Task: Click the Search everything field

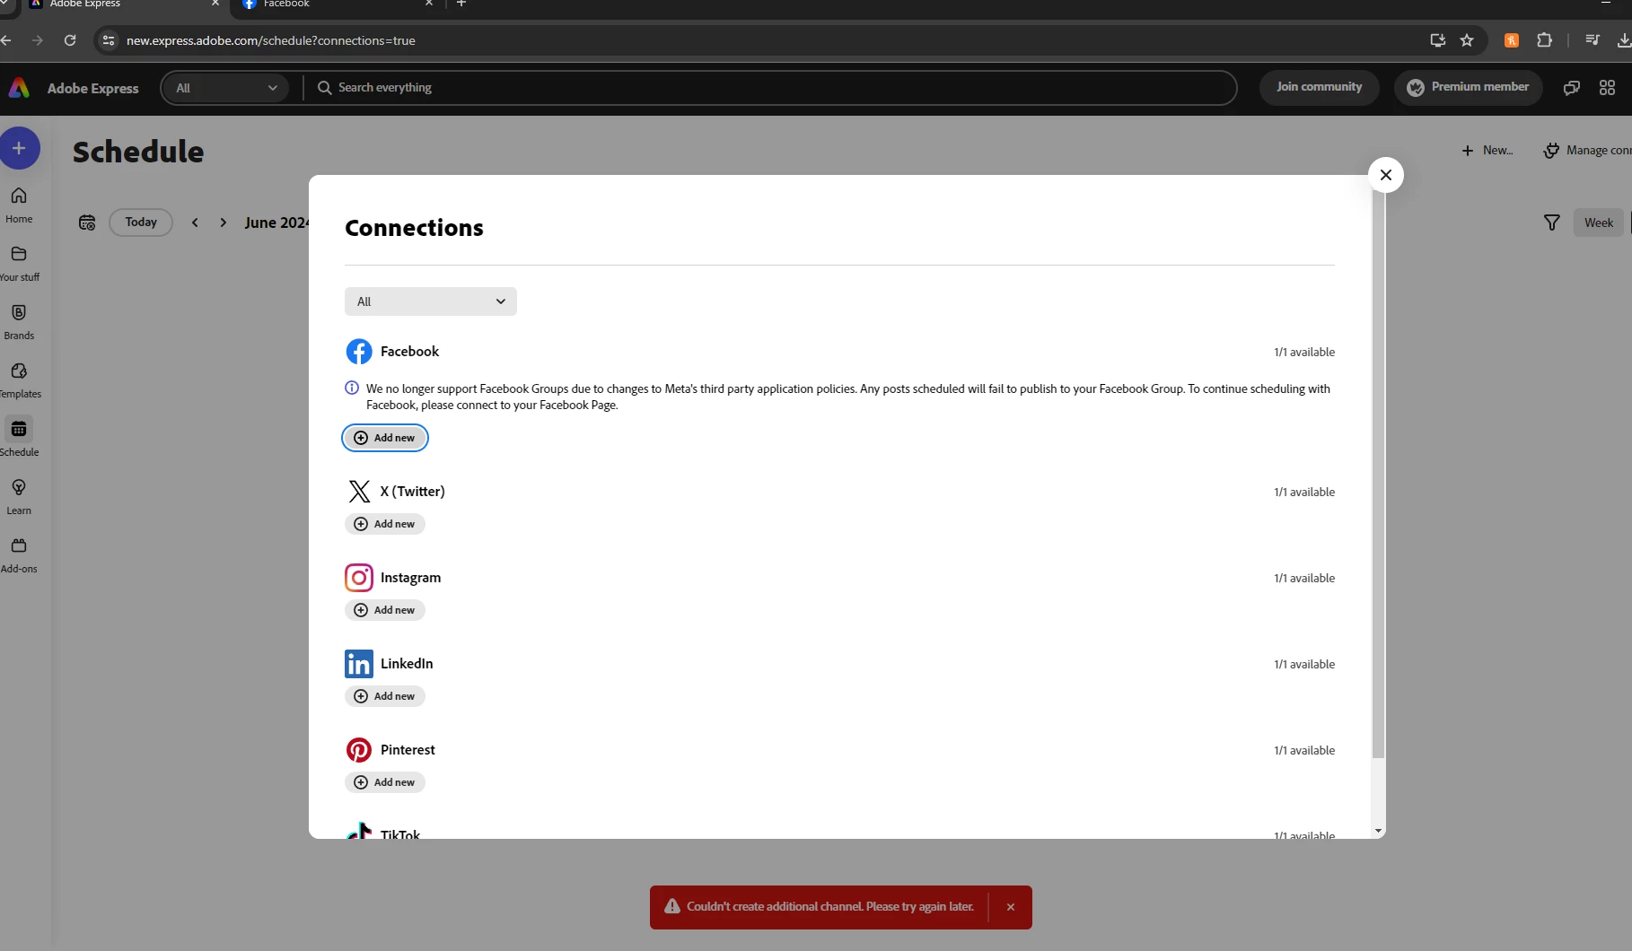Action: [770, 88]
